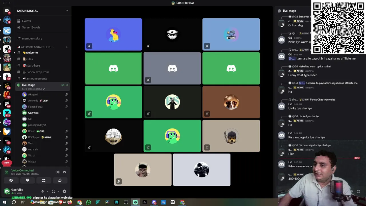The height and width of the screenshot is (206, 366).
Task: Open Discord direct messages home icon
Action: coord(7,11)
